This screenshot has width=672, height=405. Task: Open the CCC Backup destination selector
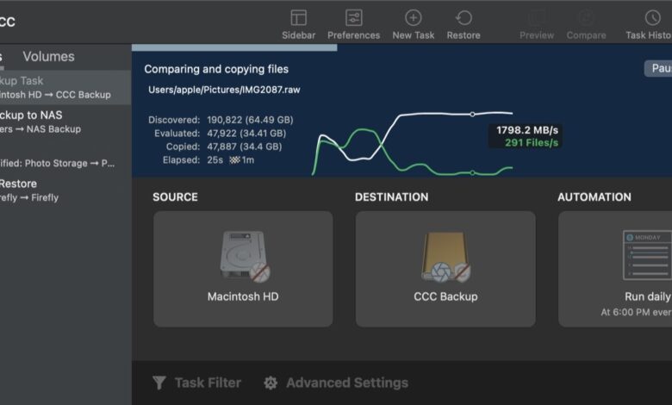(x=445, y=269)
